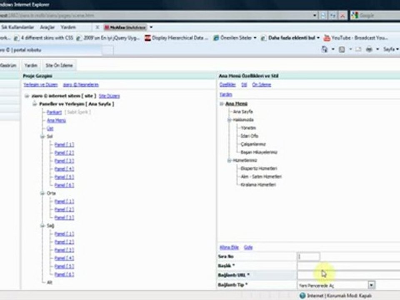The height and width of the screenshot is (300, 400).
Task: Click the red Stop icon beside address bar
Action: point(342,15)
